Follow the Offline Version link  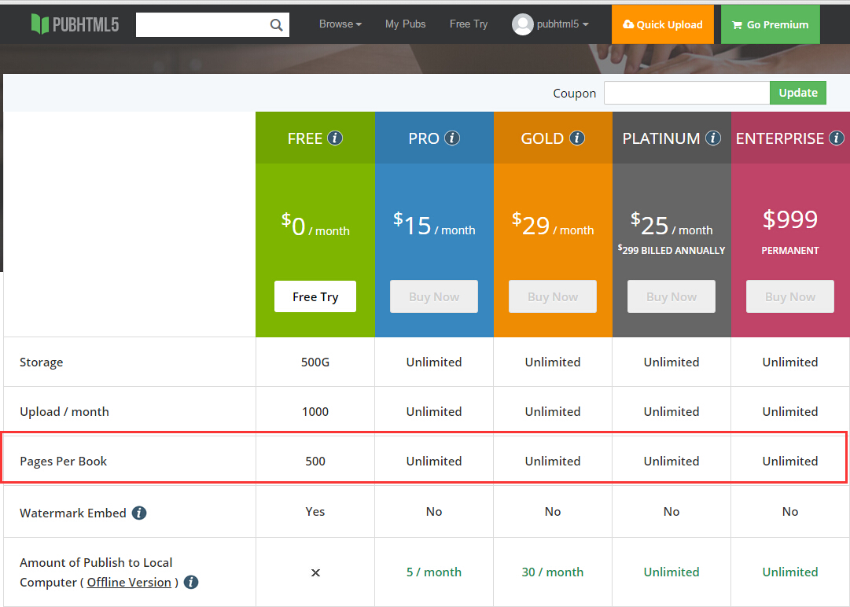tap(129, 582)
